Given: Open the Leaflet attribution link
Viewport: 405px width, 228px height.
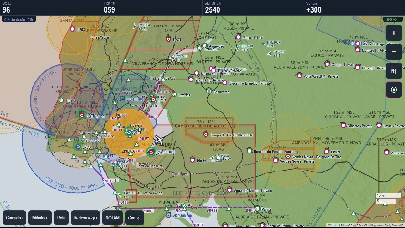Looking at the screenshot, I should (x=334, y=225).
